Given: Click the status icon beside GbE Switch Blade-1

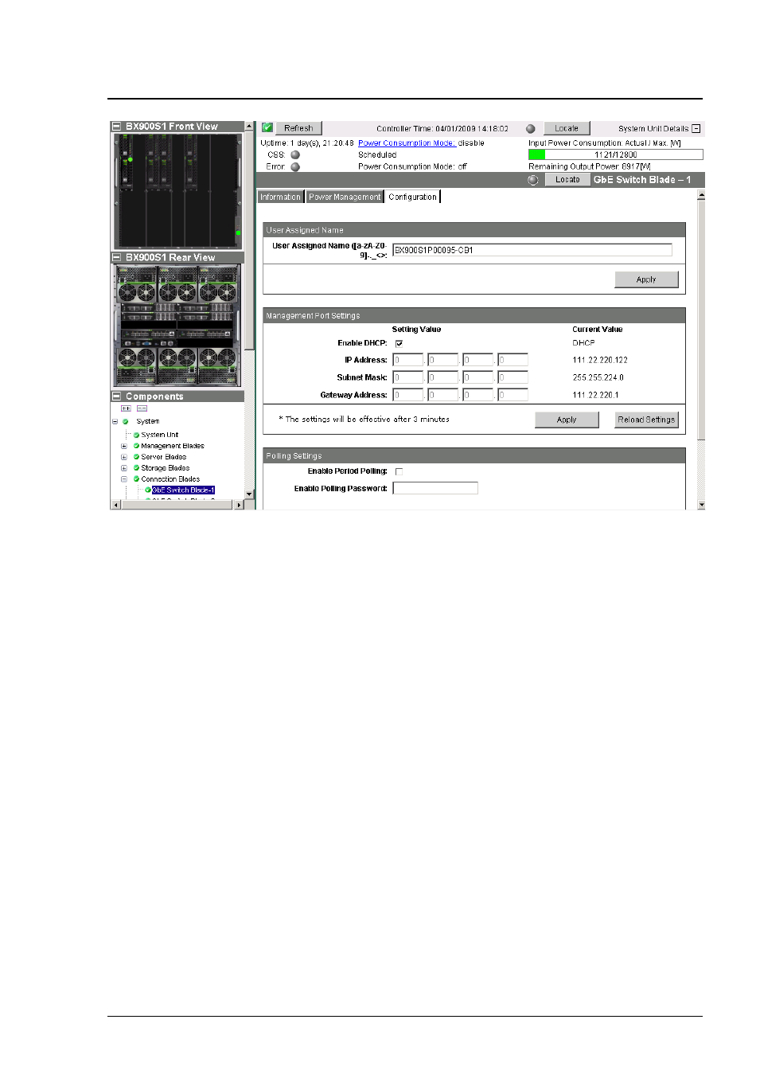Looking at the screenshot, I should [x=148, y=490].
